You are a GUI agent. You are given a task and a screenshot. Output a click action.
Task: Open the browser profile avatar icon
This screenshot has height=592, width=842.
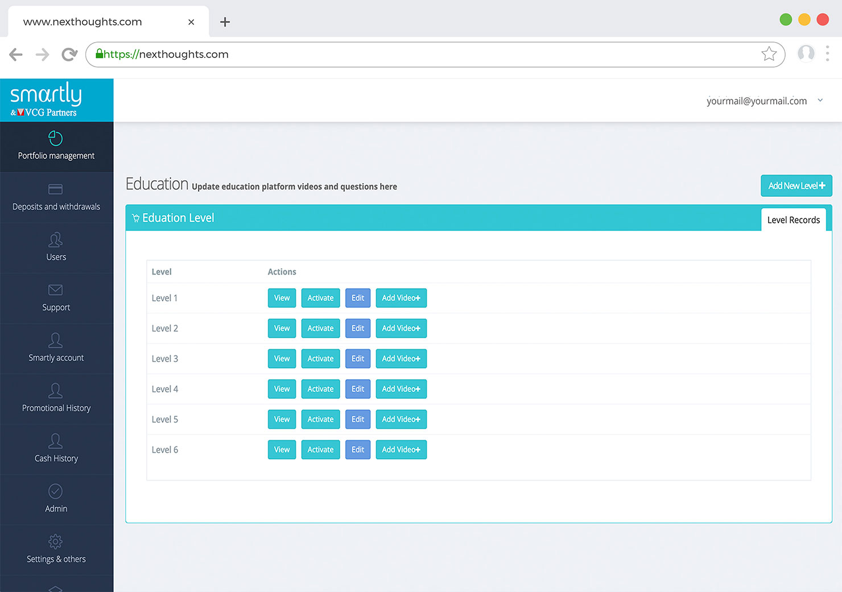point(806,53)
